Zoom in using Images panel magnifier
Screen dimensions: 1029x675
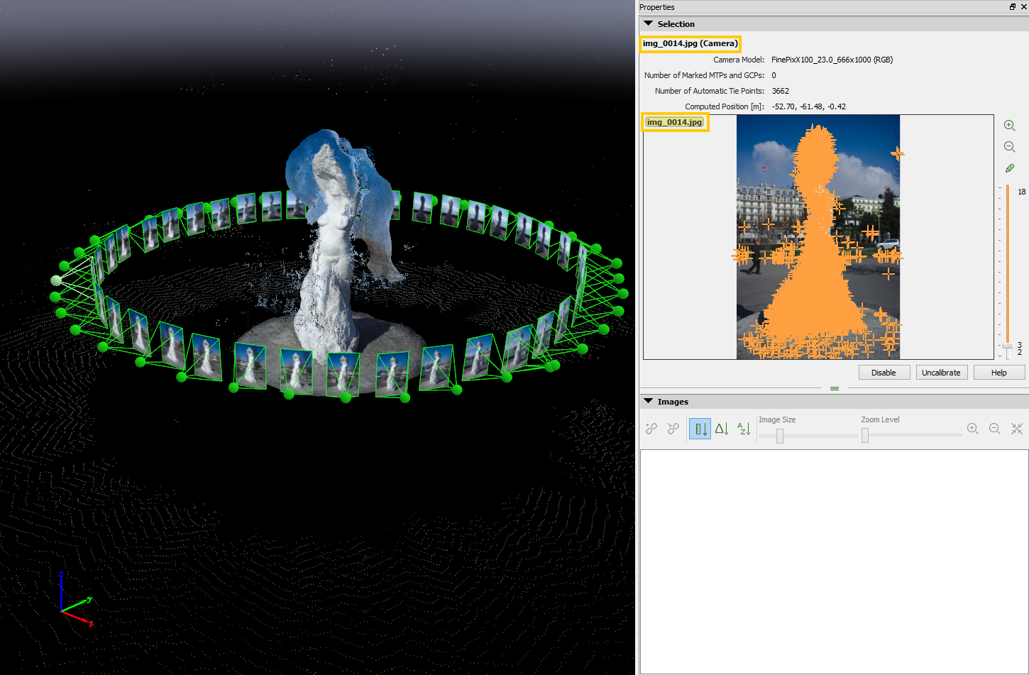click(x=972, y=429)
